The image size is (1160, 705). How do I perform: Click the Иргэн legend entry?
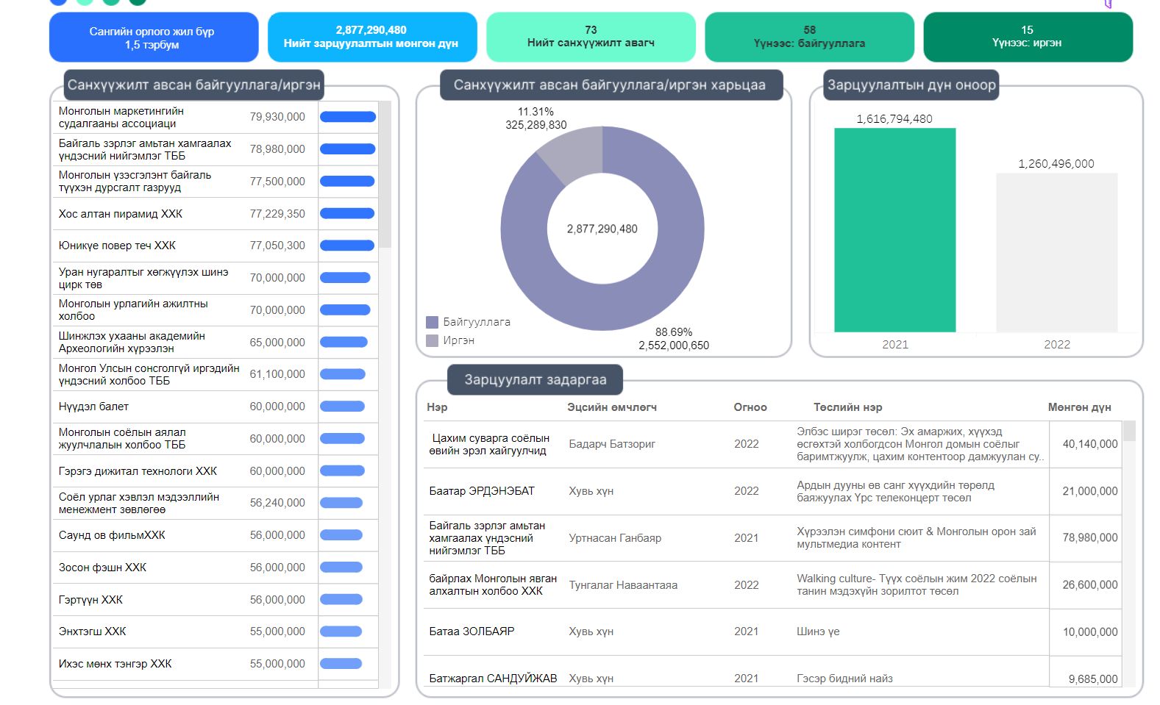[x=458, y=340]
